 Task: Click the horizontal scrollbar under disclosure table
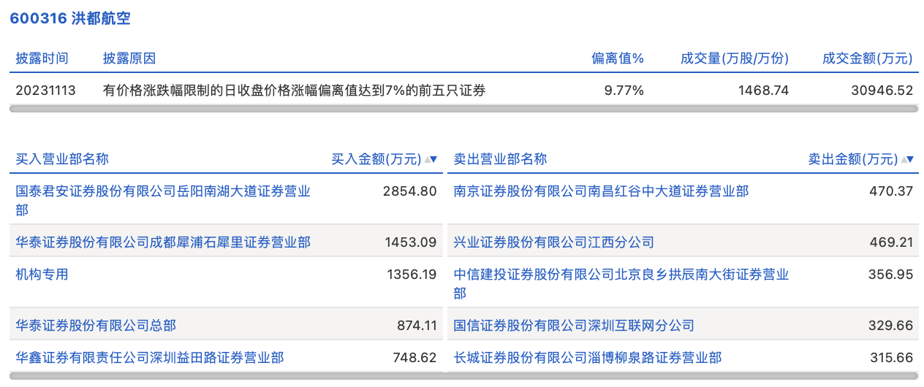click(x=463, y=109)
